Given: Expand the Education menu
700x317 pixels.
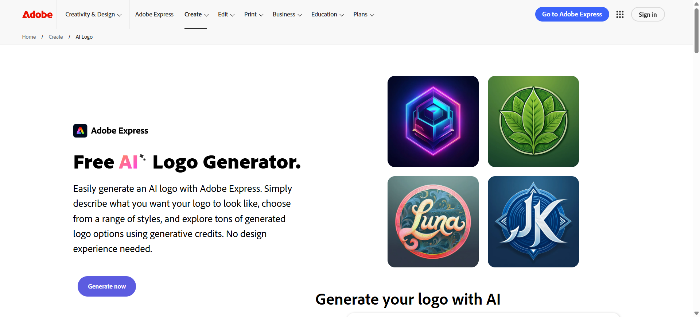Looking at the screenshot, I should (327, 15).
